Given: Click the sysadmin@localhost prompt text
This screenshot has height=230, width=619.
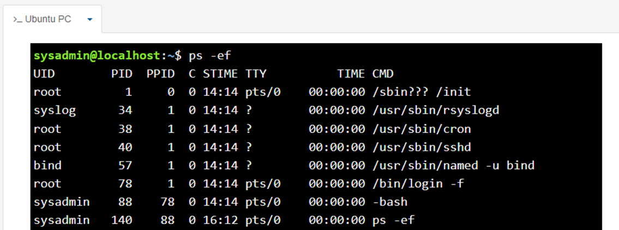Looking at the screenshot, I should point(97,56).
